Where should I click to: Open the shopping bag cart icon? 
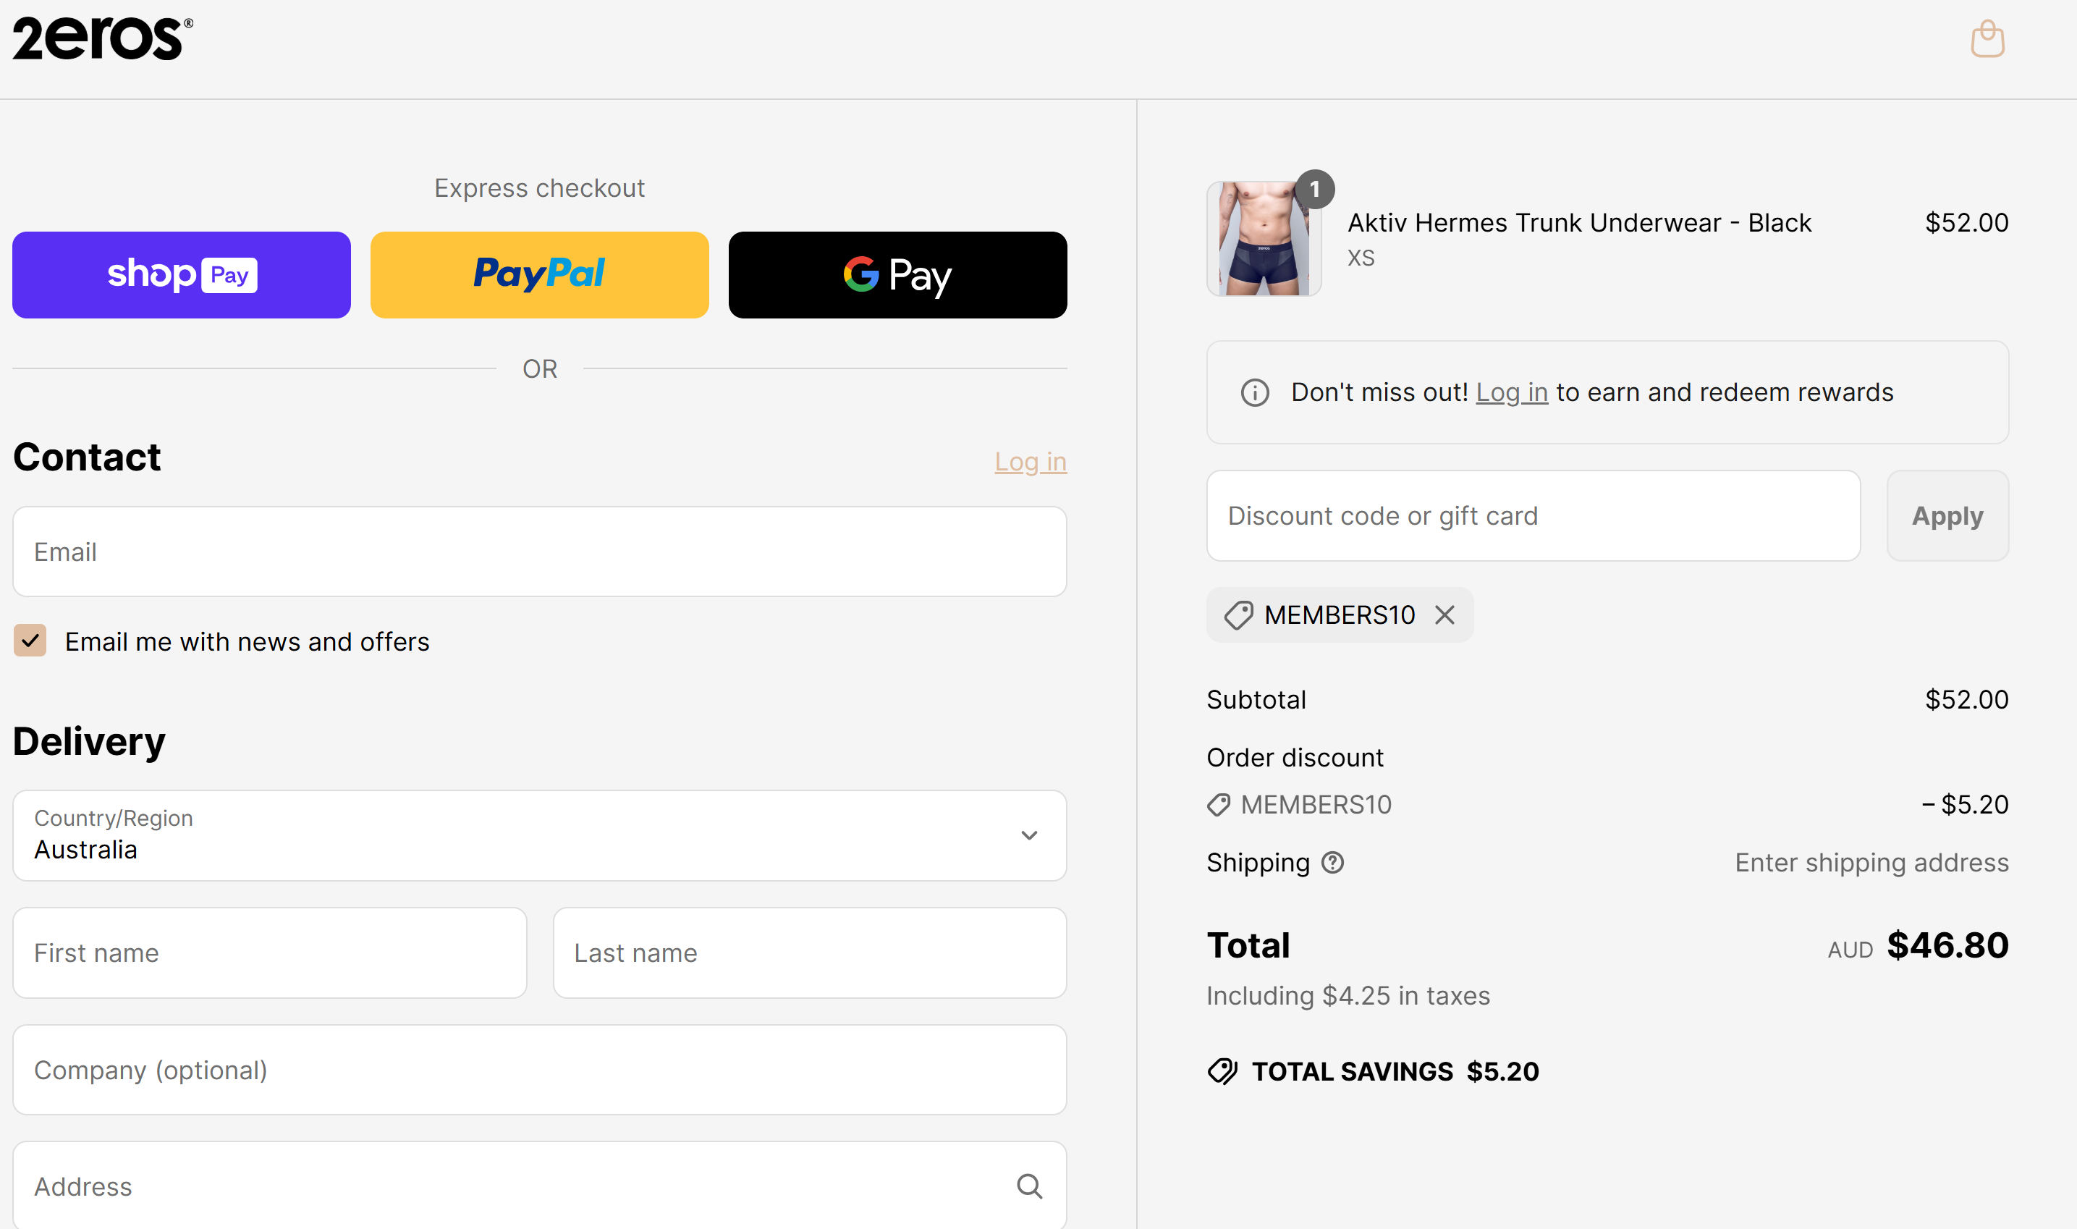click(x=1987, y=39)
